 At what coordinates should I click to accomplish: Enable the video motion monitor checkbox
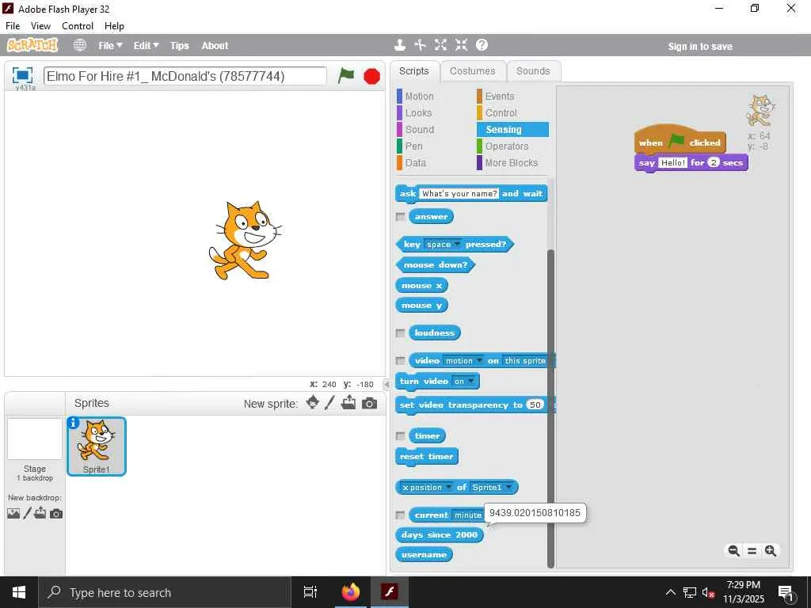pyautogui.click(x=400, y=361)
